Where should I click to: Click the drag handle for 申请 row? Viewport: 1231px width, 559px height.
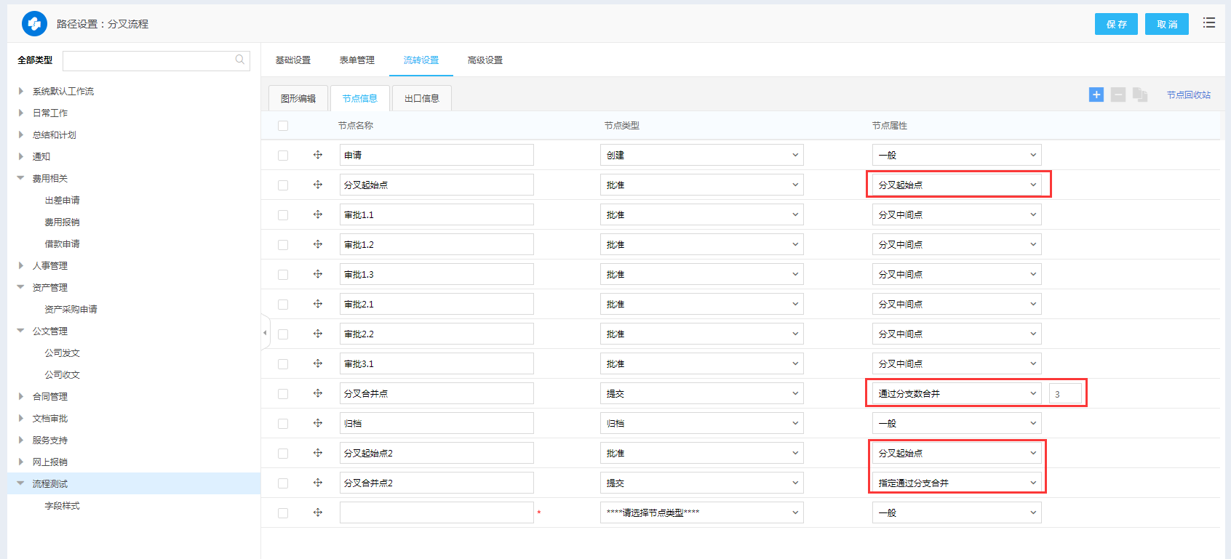coord(318,155)
